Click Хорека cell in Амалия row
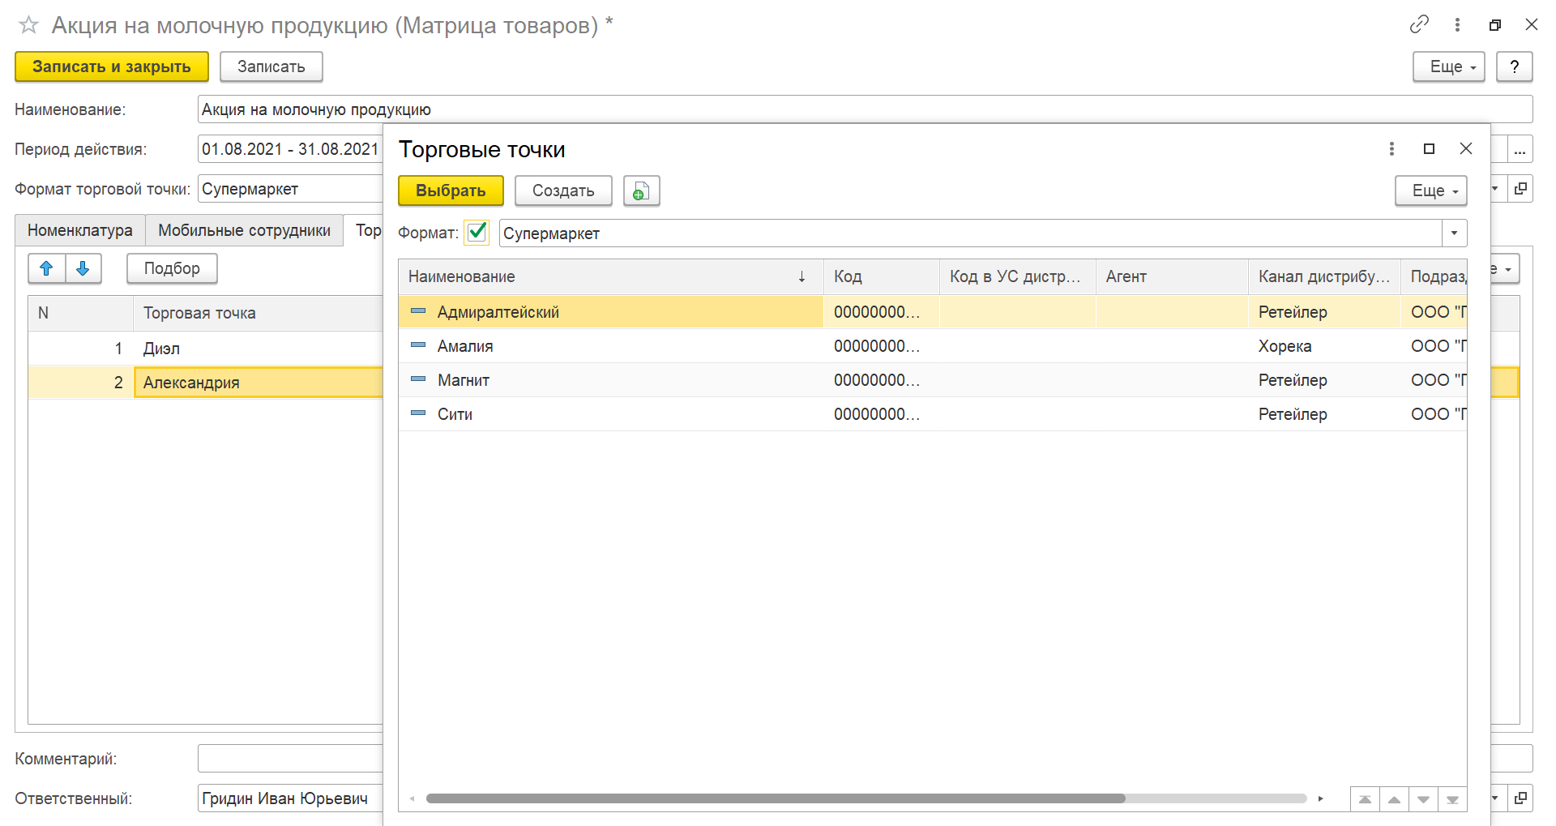This screenshot has height=826, width=1556. coord(1324,346)
